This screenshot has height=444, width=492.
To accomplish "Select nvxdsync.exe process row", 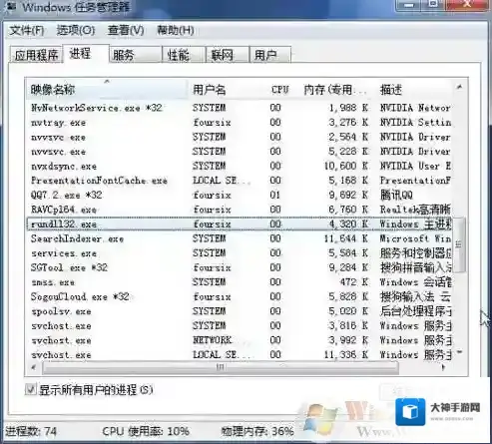I will 240,166.
